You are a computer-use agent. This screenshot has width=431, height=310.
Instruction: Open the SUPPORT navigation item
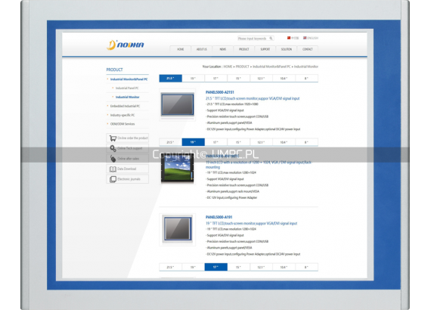point(265,49)
